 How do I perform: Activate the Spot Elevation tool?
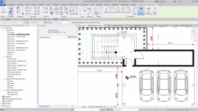(141, 11)
